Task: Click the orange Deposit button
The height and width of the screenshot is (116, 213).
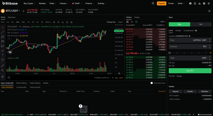Action: click(x=162, y=3)
